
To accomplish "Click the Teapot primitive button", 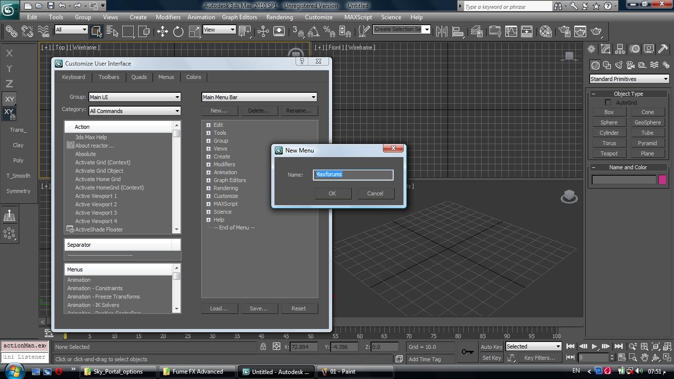I will click(609, 153).
